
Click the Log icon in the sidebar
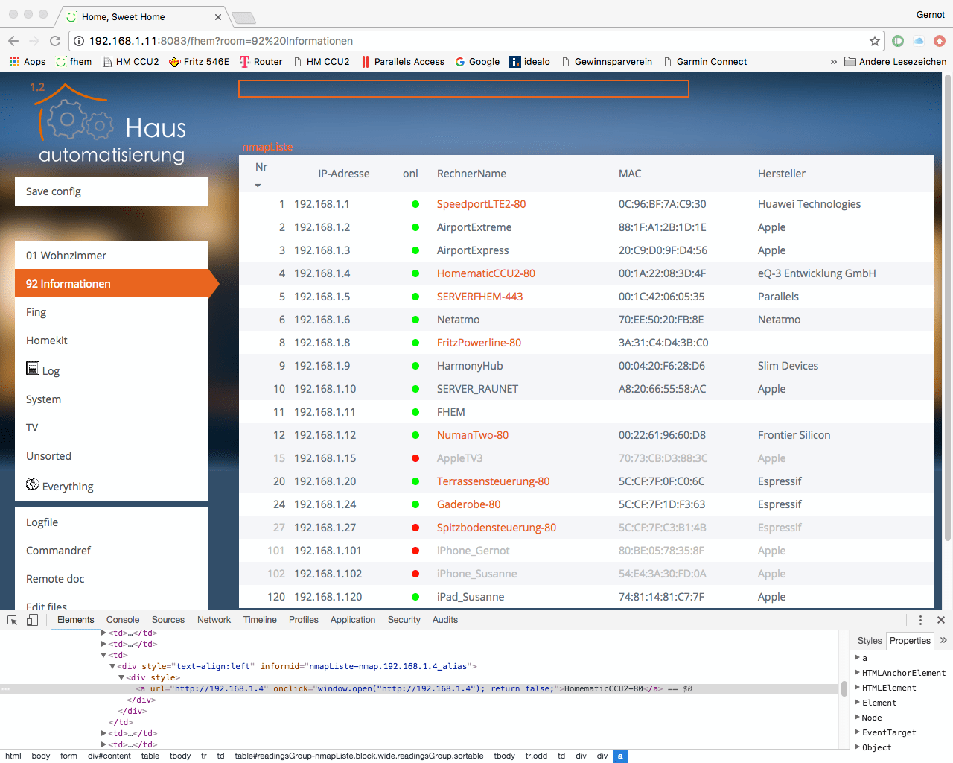[33, 368]
